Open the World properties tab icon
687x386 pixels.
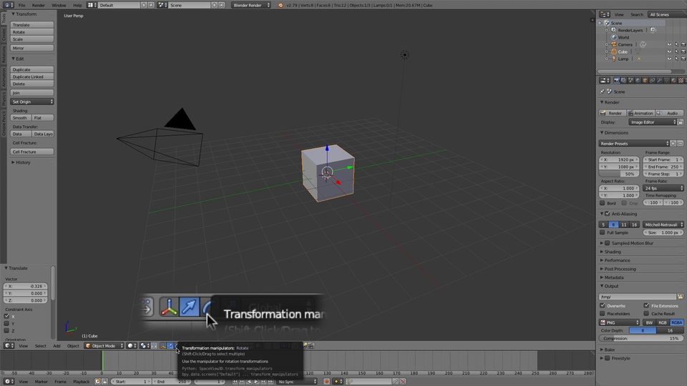tap(638, 81)
